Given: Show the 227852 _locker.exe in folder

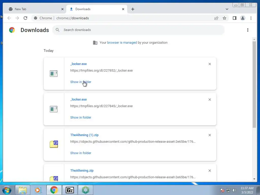Looking at the screenshot, I should coord(81,82).
